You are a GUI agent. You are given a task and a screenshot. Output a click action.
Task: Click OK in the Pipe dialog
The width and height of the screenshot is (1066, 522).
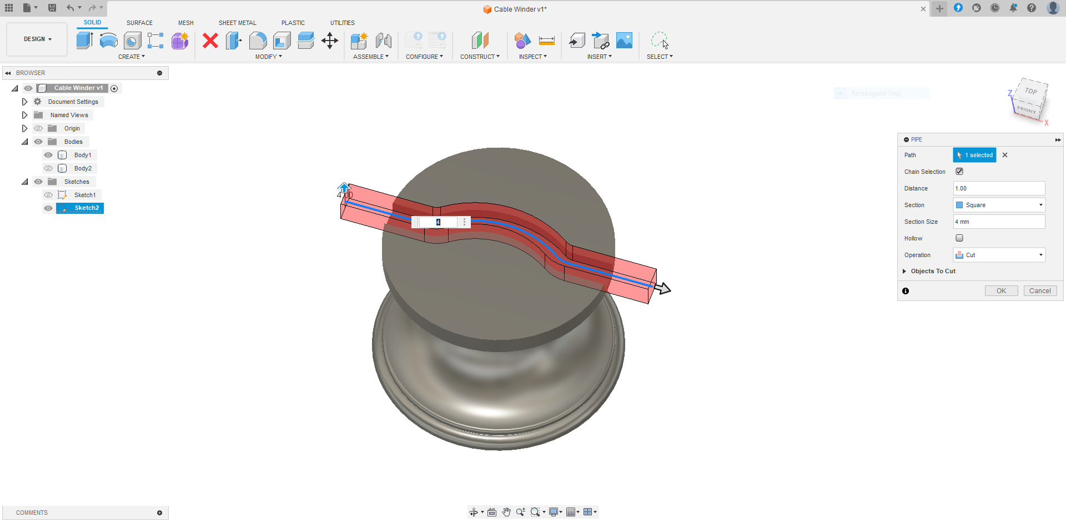(x=1002, y=291)
